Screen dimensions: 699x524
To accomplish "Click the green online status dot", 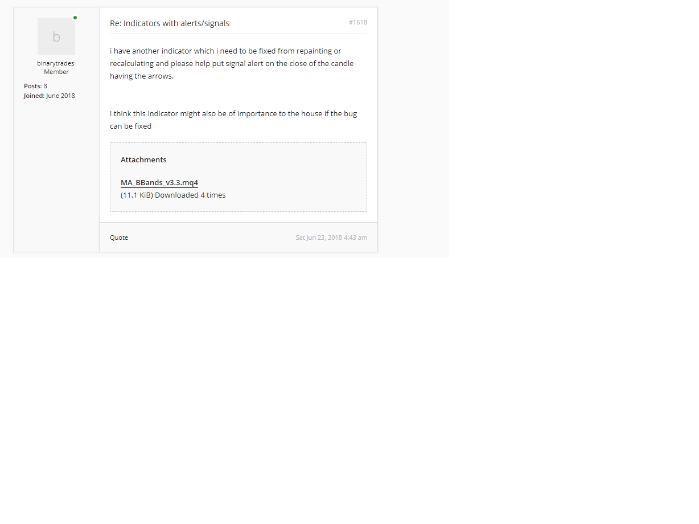I will coord(75,18).
